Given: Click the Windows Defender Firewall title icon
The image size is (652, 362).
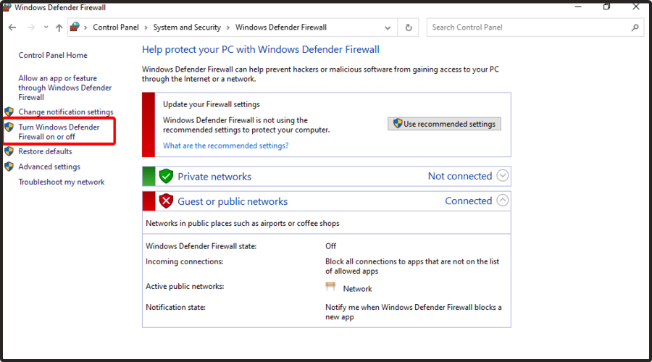Looking at the screenshot, I should tap(7, 7).
